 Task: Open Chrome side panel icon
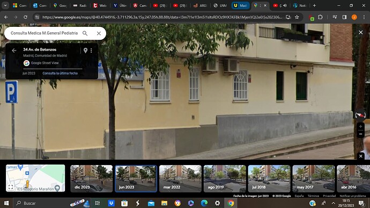click(x=344, y=17)
